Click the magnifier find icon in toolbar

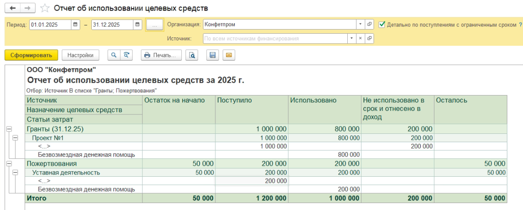(x=113, y=55)
